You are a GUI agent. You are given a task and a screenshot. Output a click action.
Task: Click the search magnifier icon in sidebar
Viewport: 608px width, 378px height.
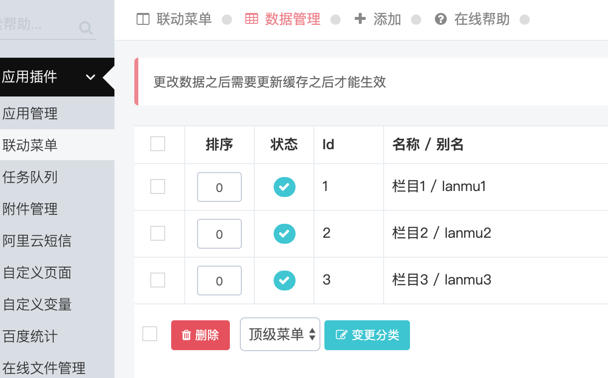coord(86,28)
